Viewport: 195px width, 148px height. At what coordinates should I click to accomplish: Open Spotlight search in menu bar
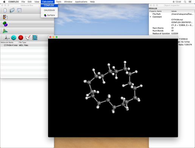(x=185, y=2)
